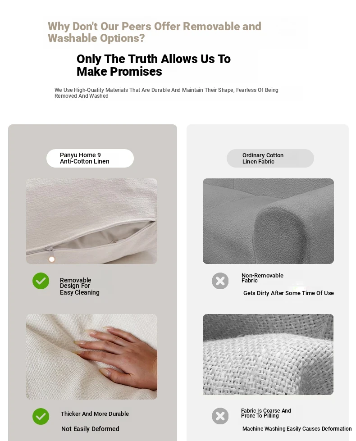
Task: Open the hand pressing fabric photo
Action: (92, 357)
